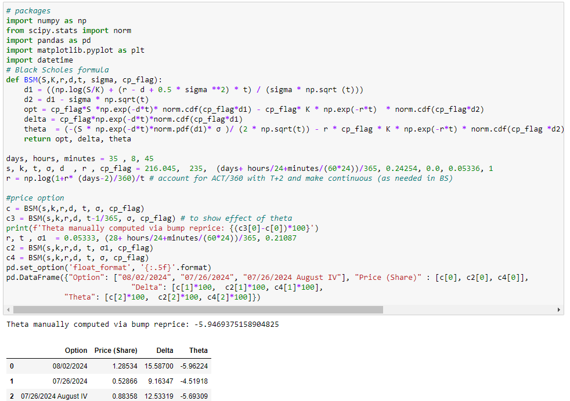Click theta value -4.51918
The height and width of the screenshot is (401, 570).
pos(194,381)
